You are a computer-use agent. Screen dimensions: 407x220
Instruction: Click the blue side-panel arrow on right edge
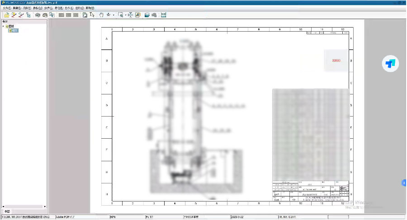(x=404, y=183)
